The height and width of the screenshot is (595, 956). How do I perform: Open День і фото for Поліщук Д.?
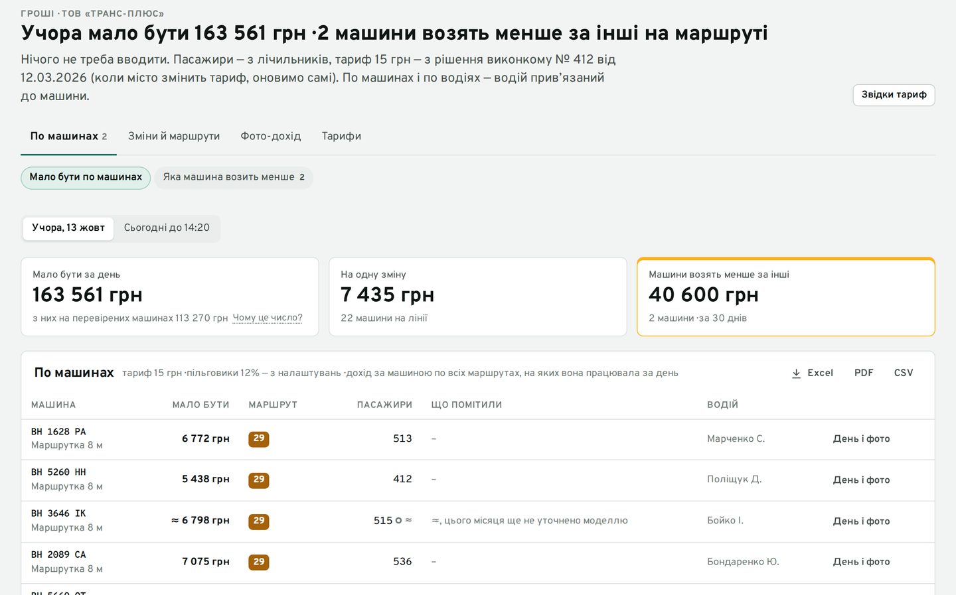coord(861,480)
